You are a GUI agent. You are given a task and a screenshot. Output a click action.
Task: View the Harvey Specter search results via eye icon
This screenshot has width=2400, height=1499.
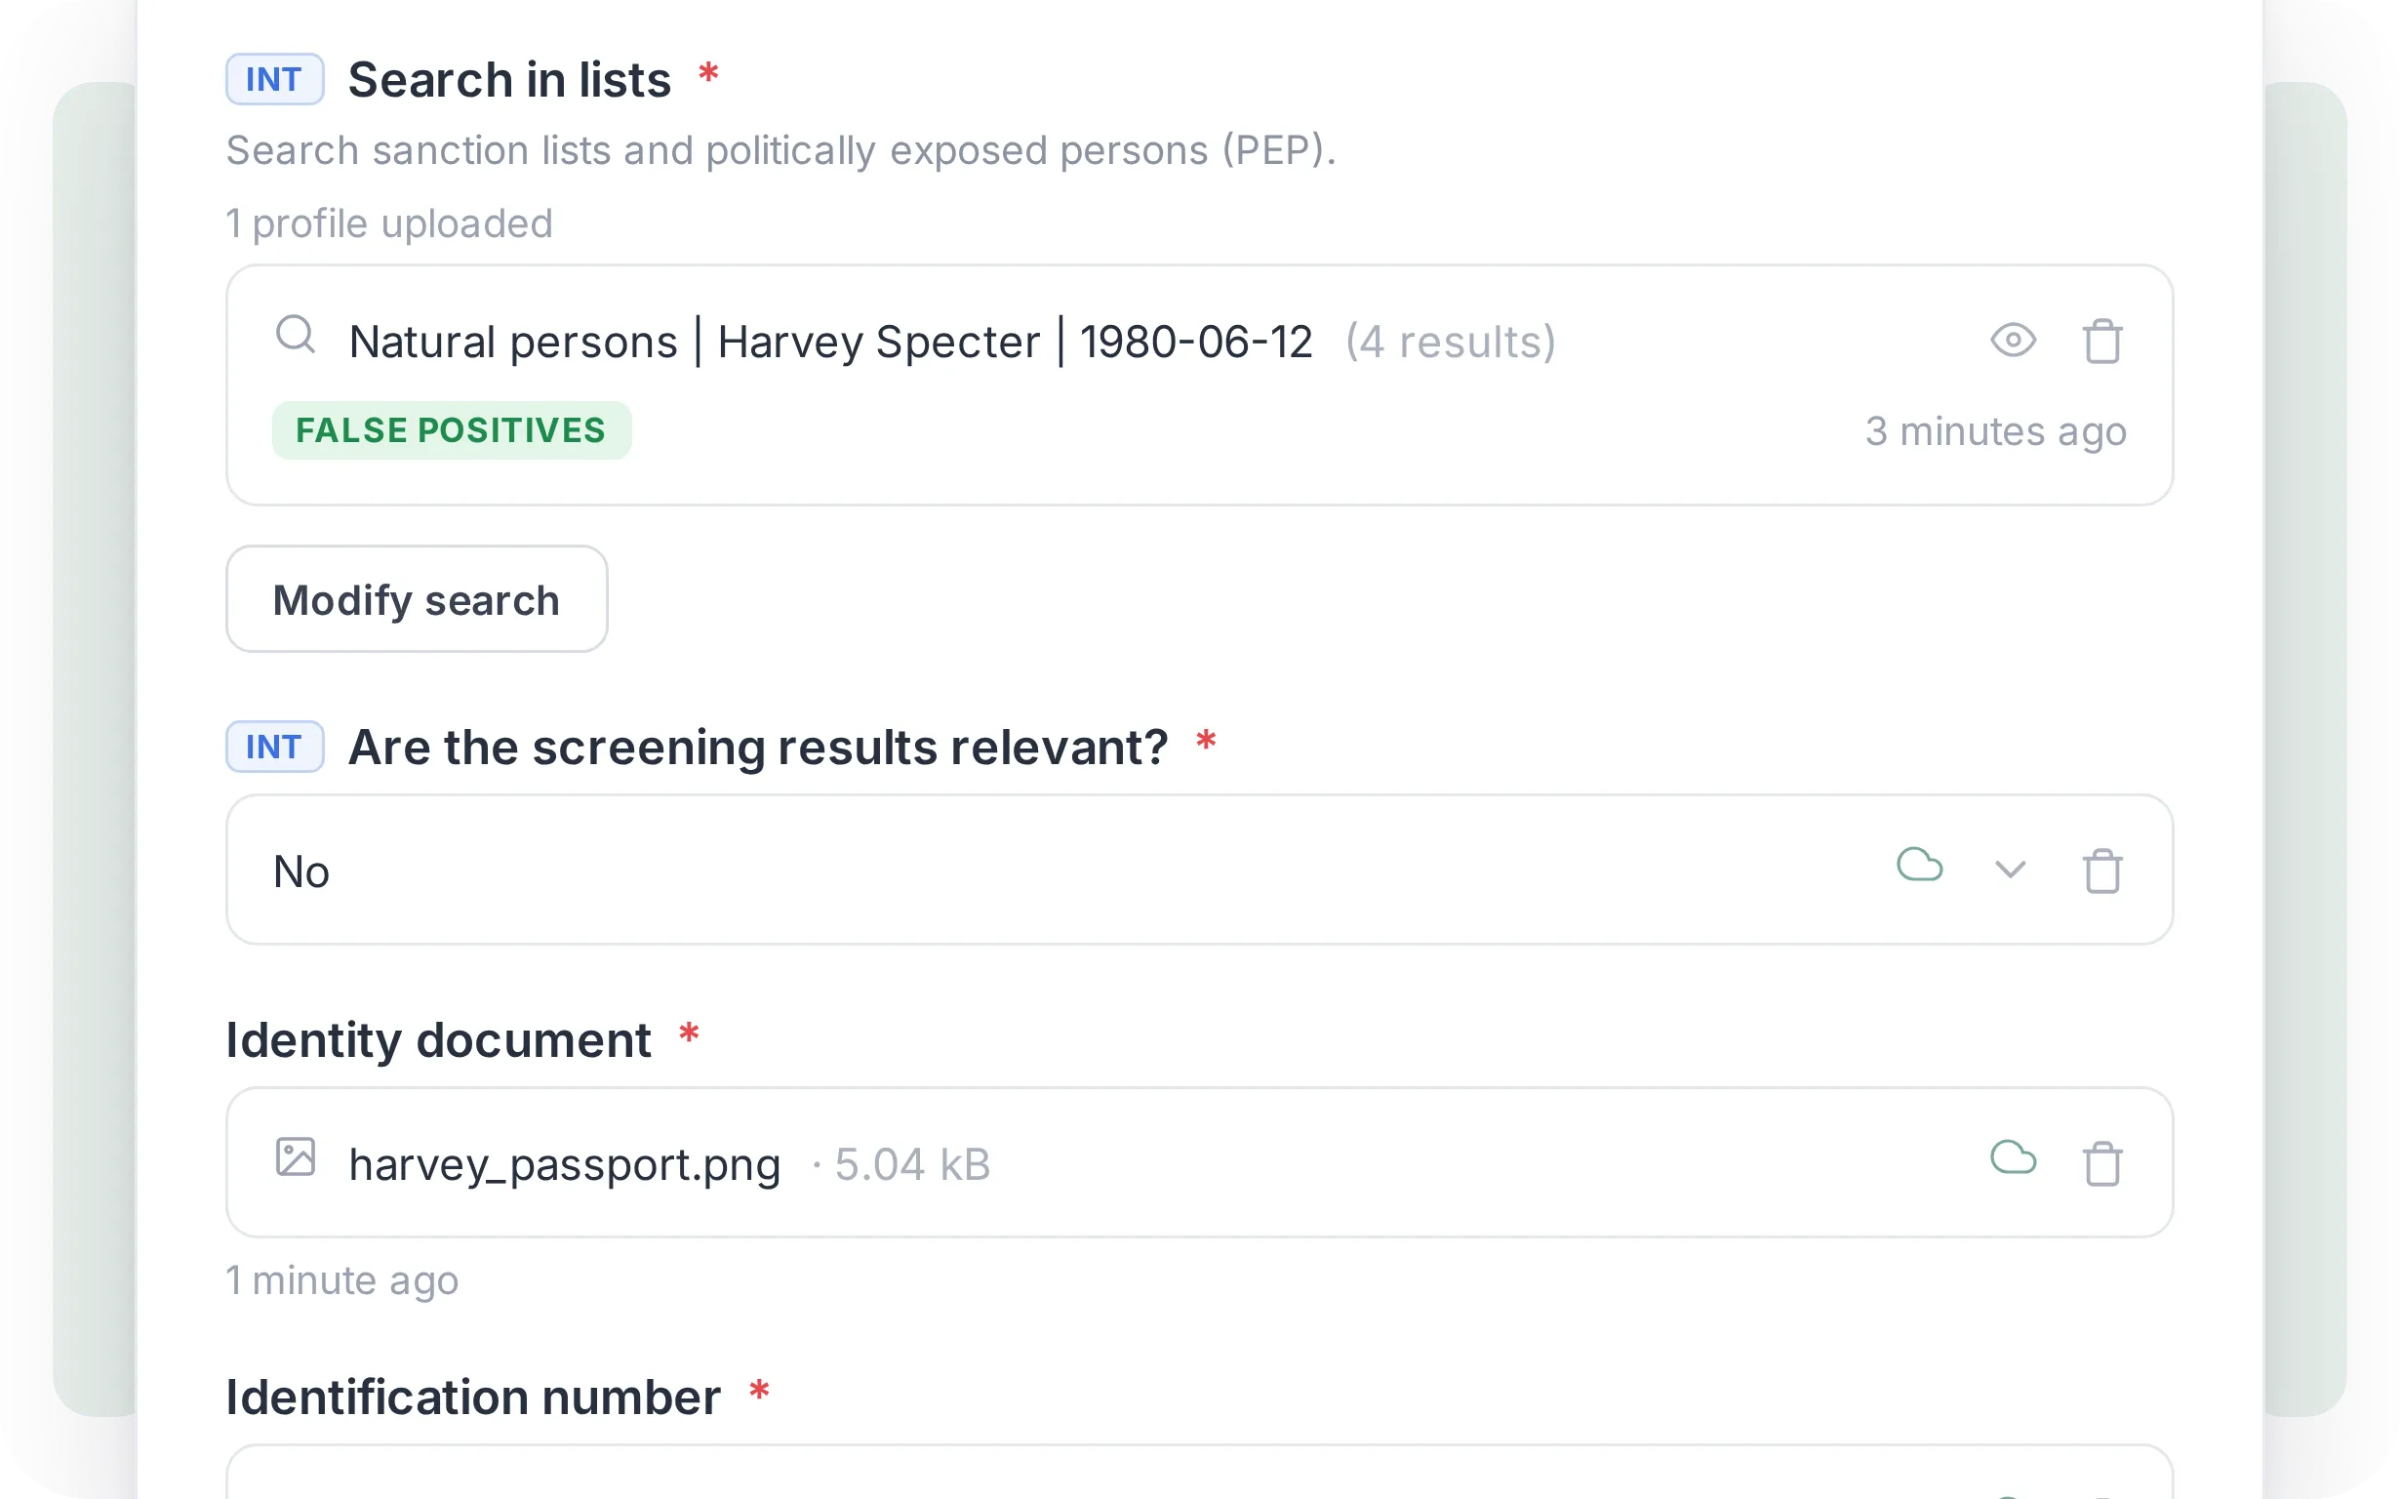[2013, 340]
